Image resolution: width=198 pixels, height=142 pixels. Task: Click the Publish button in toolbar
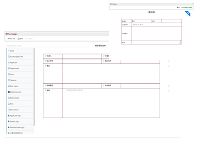(x=29, y=39)
